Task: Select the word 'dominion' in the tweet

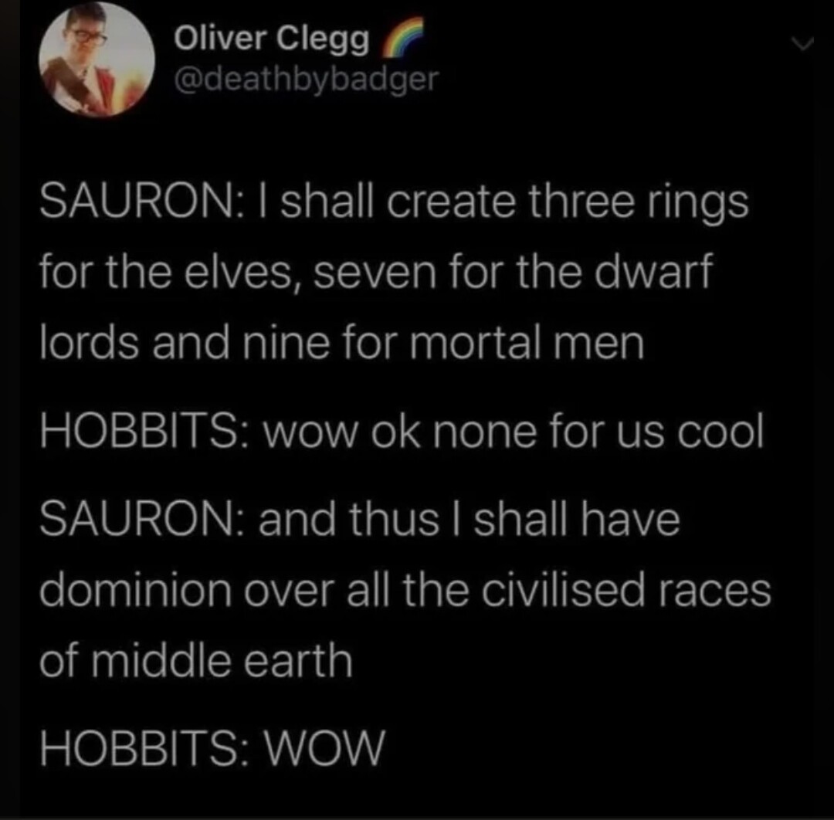Action: 136,589
